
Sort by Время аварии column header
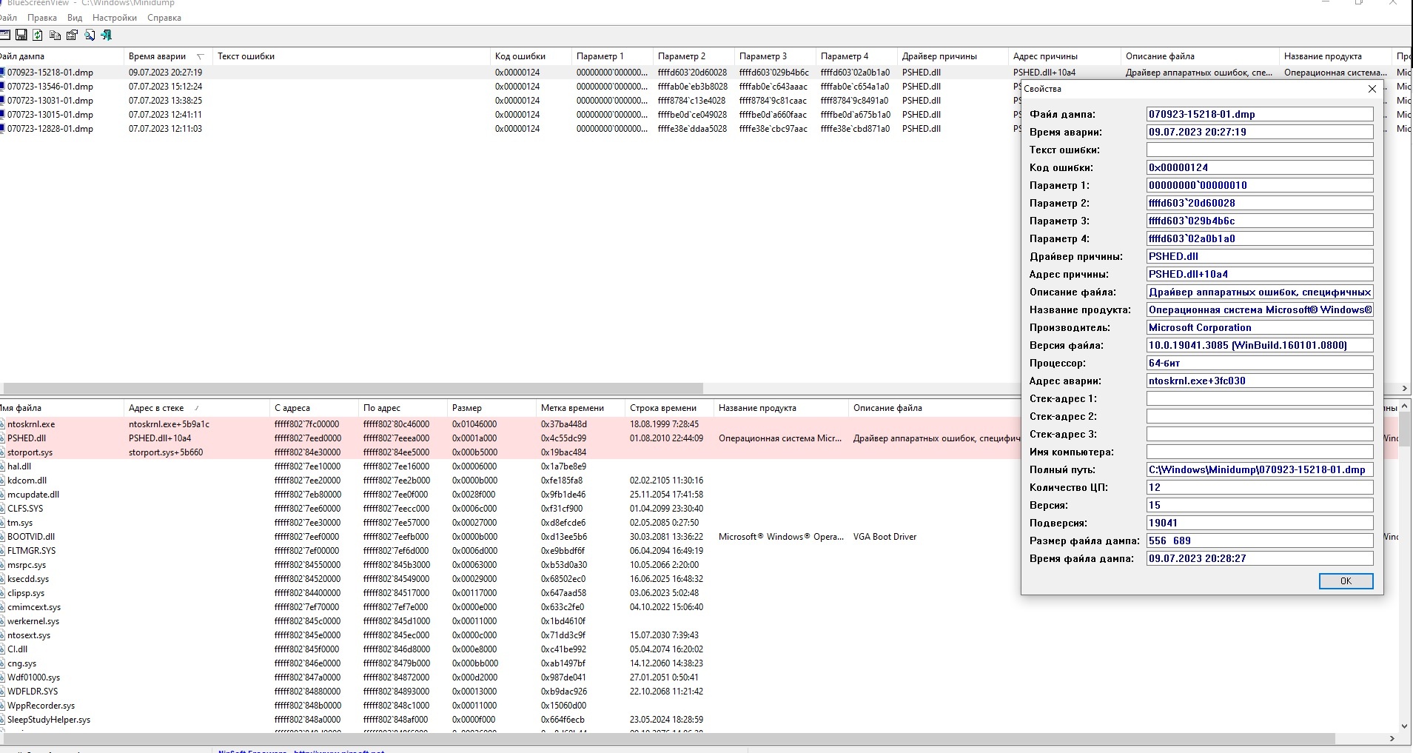tap(167, 56)
